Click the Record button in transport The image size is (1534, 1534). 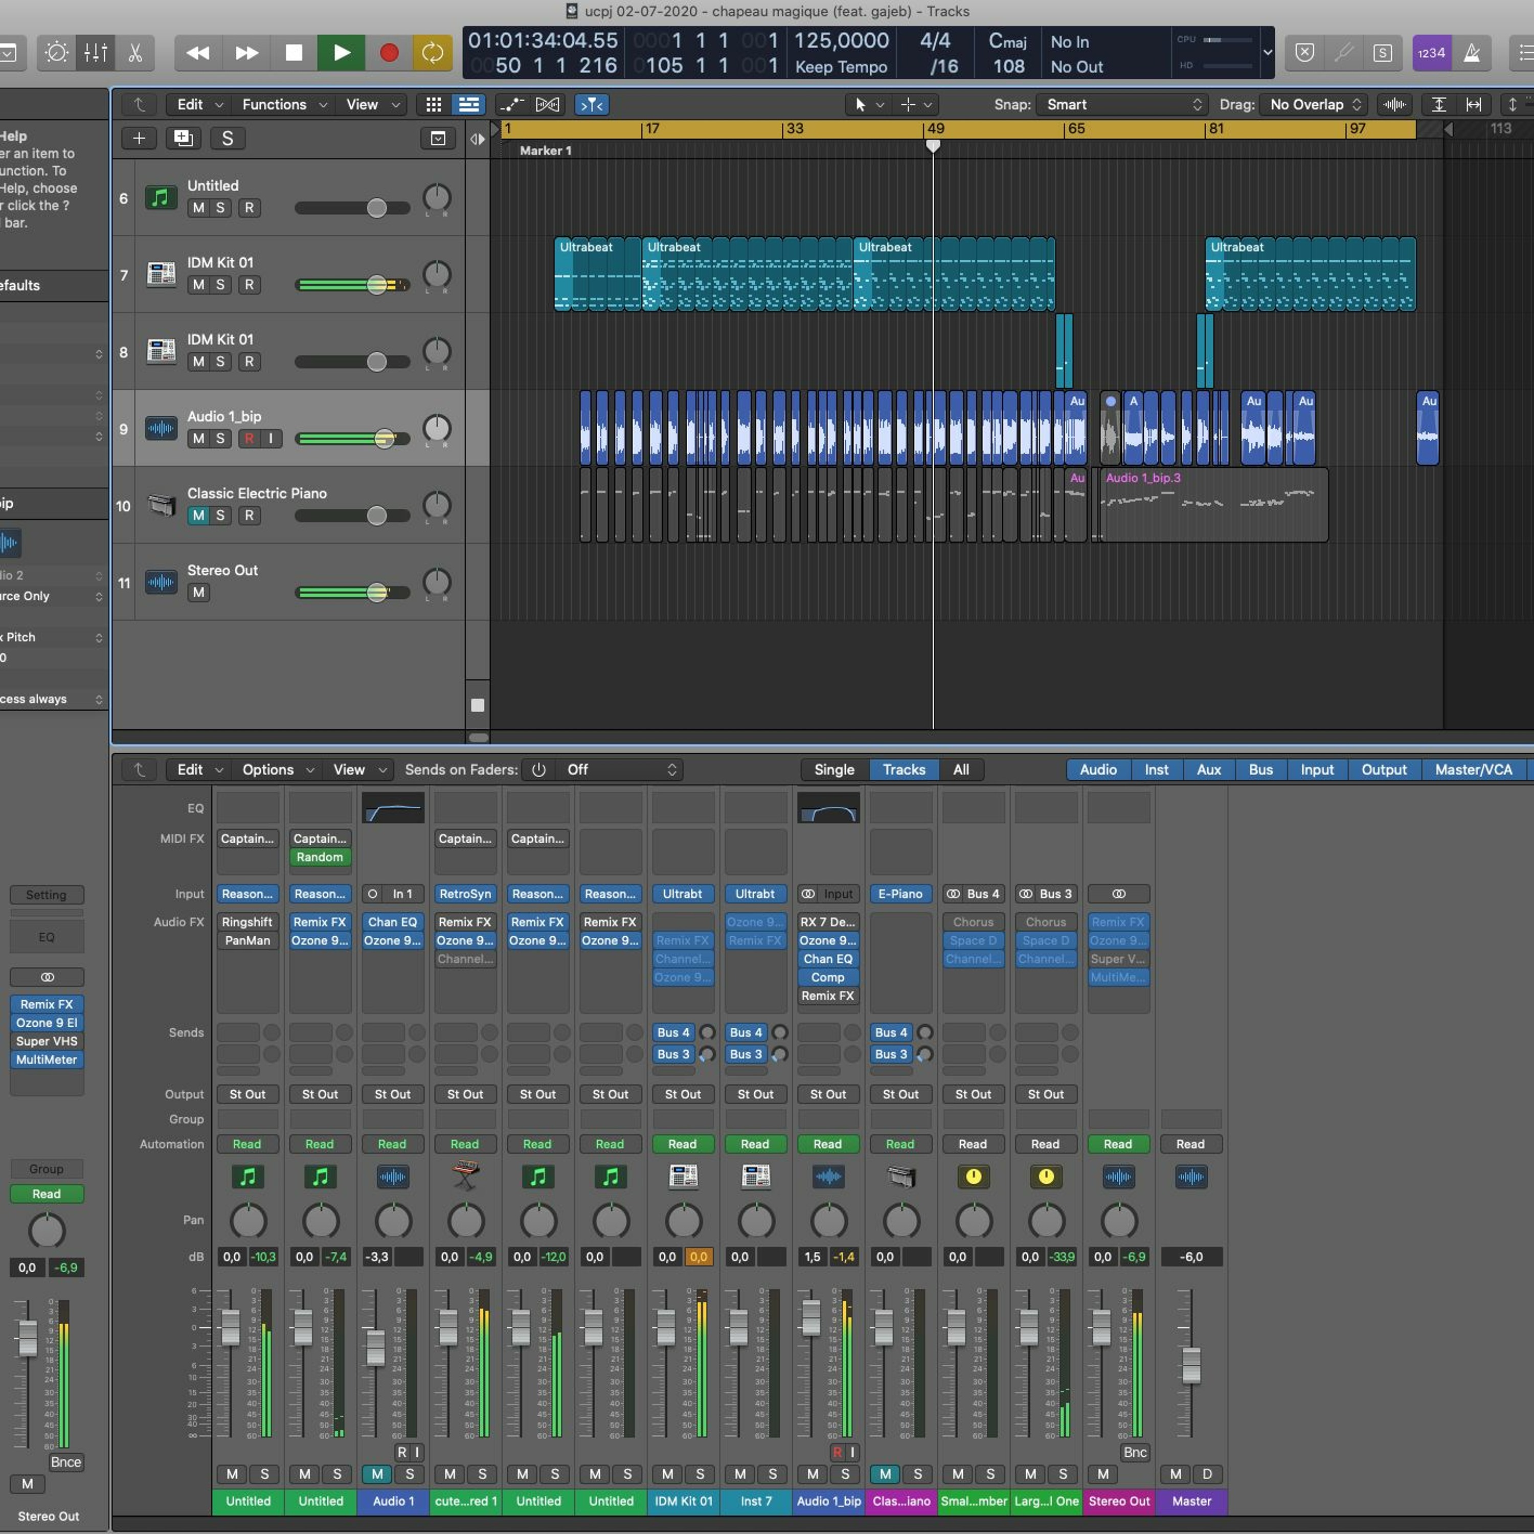click(388, 53)
